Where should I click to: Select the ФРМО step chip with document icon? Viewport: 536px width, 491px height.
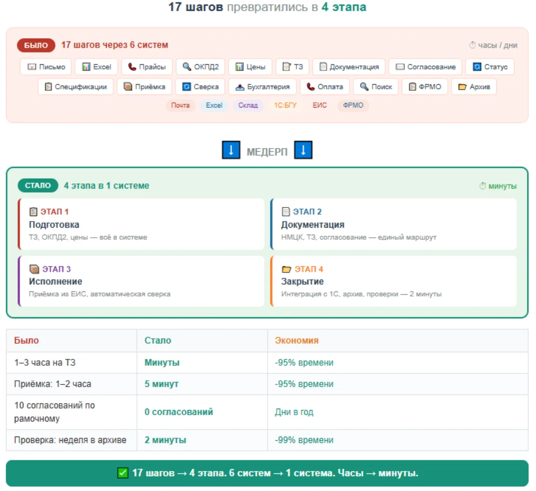click(425, 87)
